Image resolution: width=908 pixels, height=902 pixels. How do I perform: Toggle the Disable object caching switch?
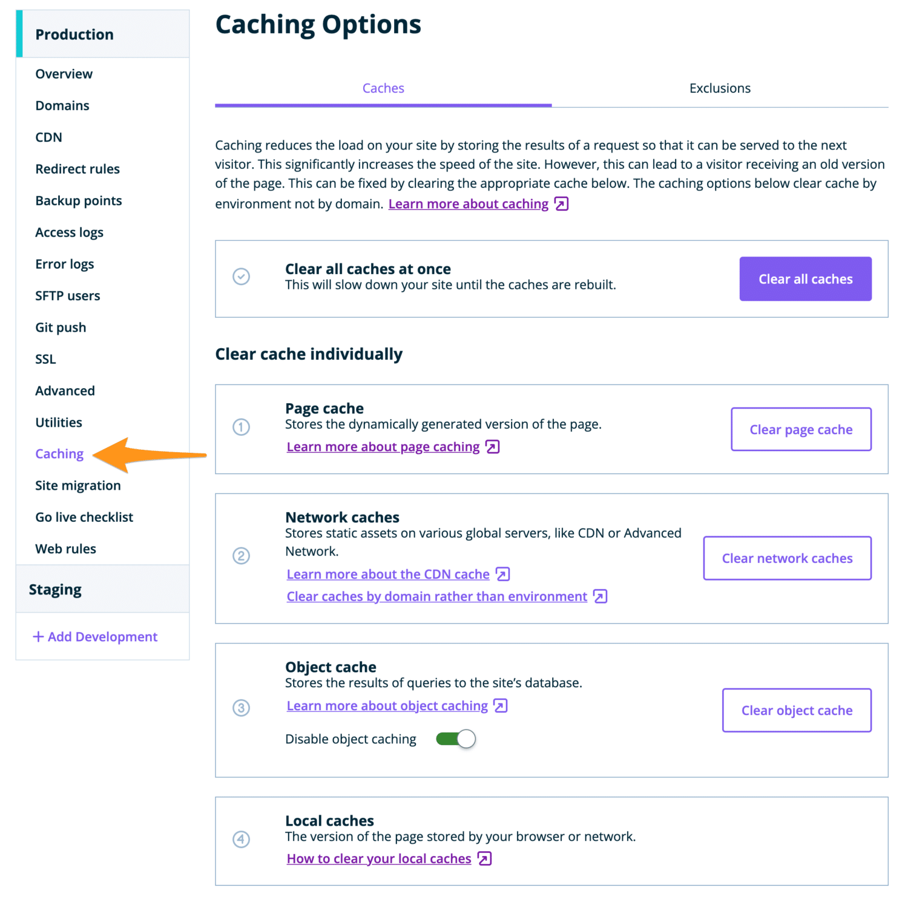point(456,739)
